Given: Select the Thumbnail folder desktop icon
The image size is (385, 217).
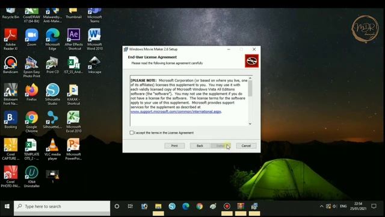Looking at the screenshot, I should pyautogui.click(x=73, y=14).
